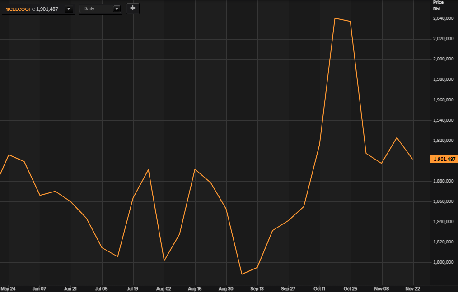Select the Bbl unit label

point(436,9)
